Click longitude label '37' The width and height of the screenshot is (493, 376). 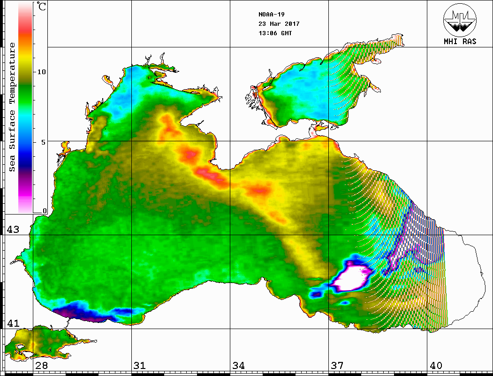[337, 365]
